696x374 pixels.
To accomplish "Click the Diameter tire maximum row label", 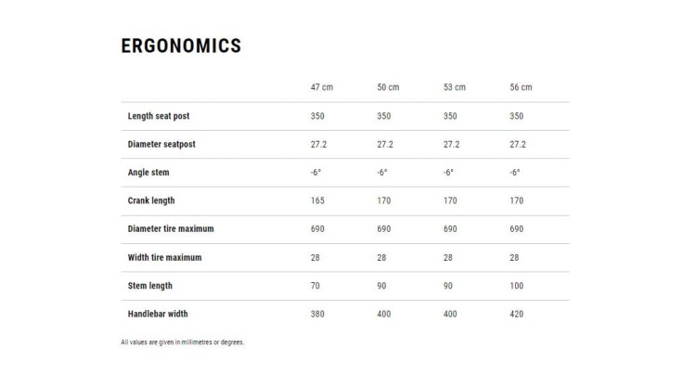I will coord(171,228).
